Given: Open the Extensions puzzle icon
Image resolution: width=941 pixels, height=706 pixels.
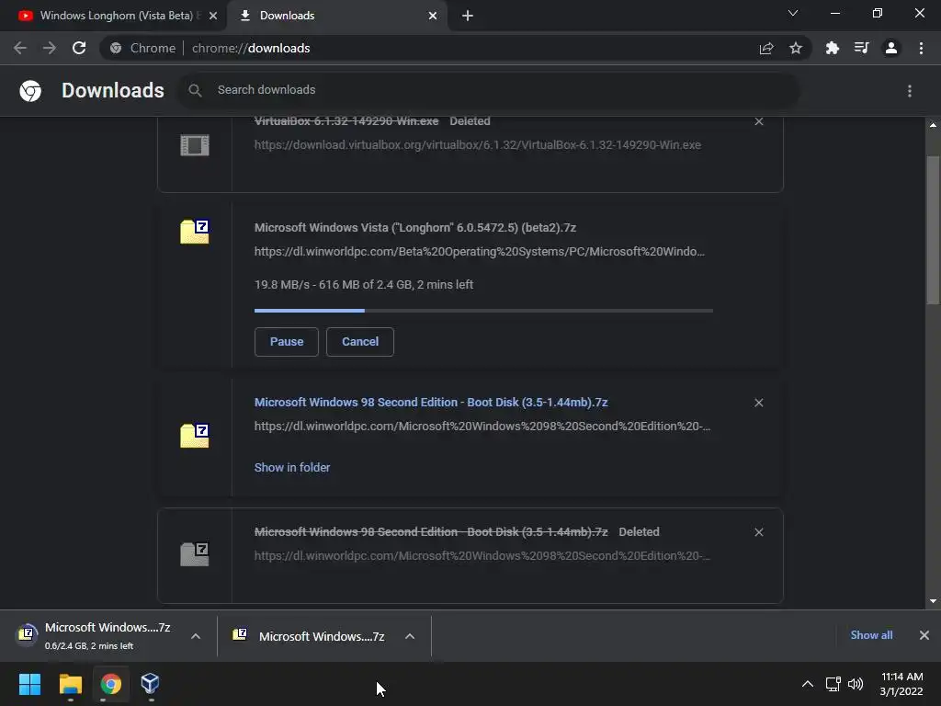Looking at the screenshot, I should (832, 48).
